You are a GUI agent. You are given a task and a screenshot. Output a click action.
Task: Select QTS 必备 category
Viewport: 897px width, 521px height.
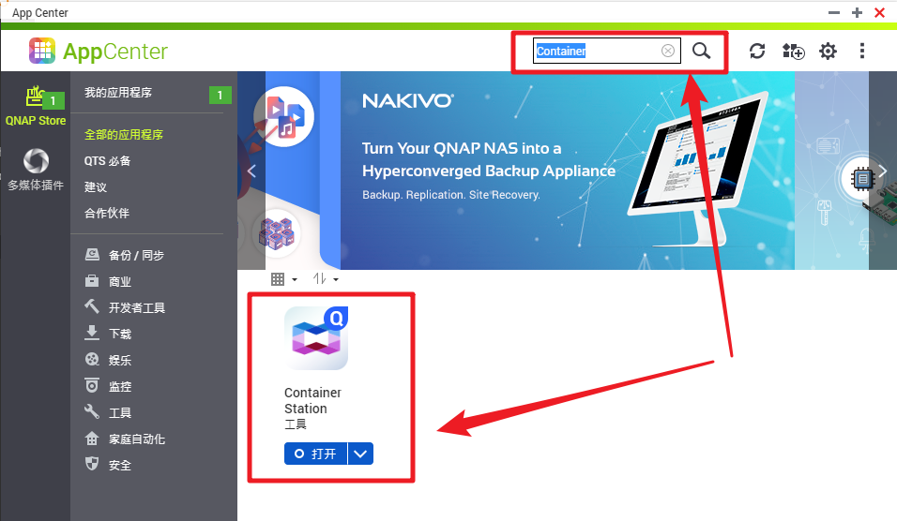[x=108, y=161]
